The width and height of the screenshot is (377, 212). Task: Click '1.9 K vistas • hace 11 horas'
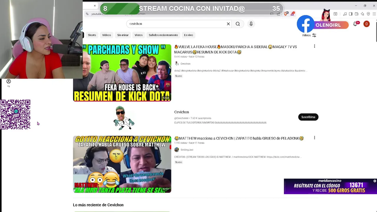[189, 143]
